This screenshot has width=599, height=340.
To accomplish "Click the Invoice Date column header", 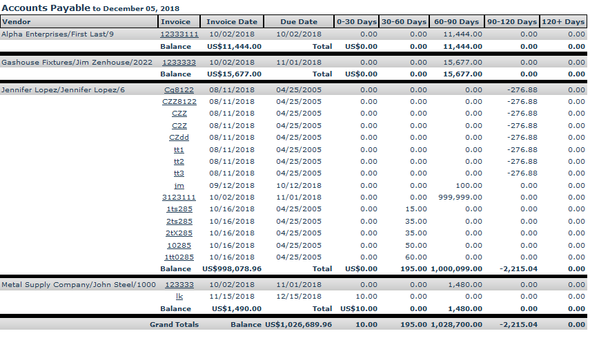I will click(232, 22).
